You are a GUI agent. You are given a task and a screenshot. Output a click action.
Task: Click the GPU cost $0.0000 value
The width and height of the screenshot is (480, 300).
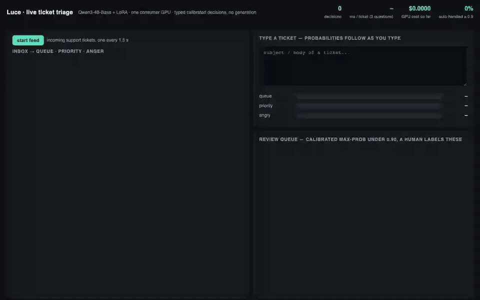point(419,8)
